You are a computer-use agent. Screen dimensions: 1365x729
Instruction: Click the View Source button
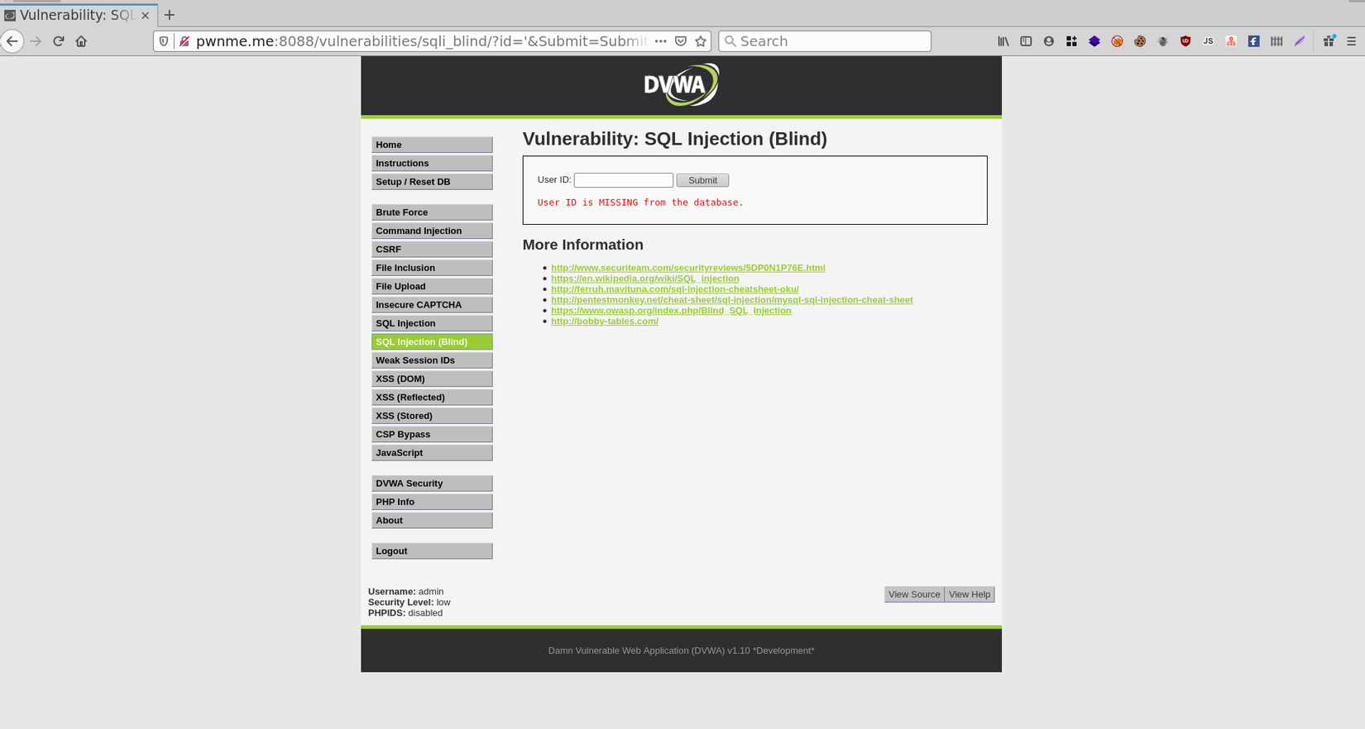(914, 594)
